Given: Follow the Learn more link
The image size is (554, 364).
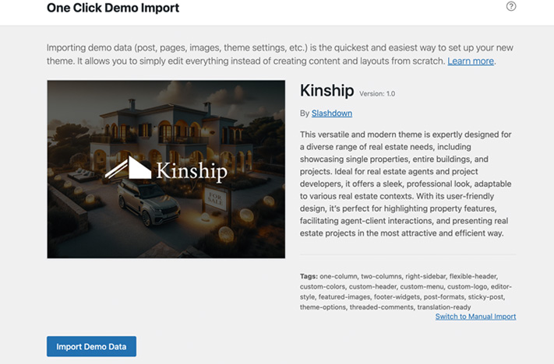Looking at the screenshot, I should tap(471, 61).
